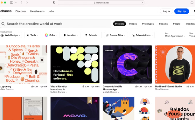Click the UI ribbon badge on MONO thumbnail
This screenshot has height=120, width=195.
tap(90, 100)
